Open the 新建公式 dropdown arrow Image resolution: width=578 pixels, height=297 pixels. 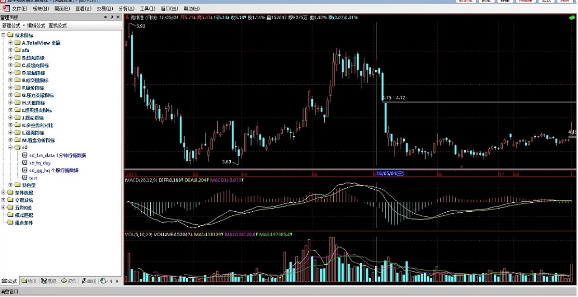click(x=23, y=25)
